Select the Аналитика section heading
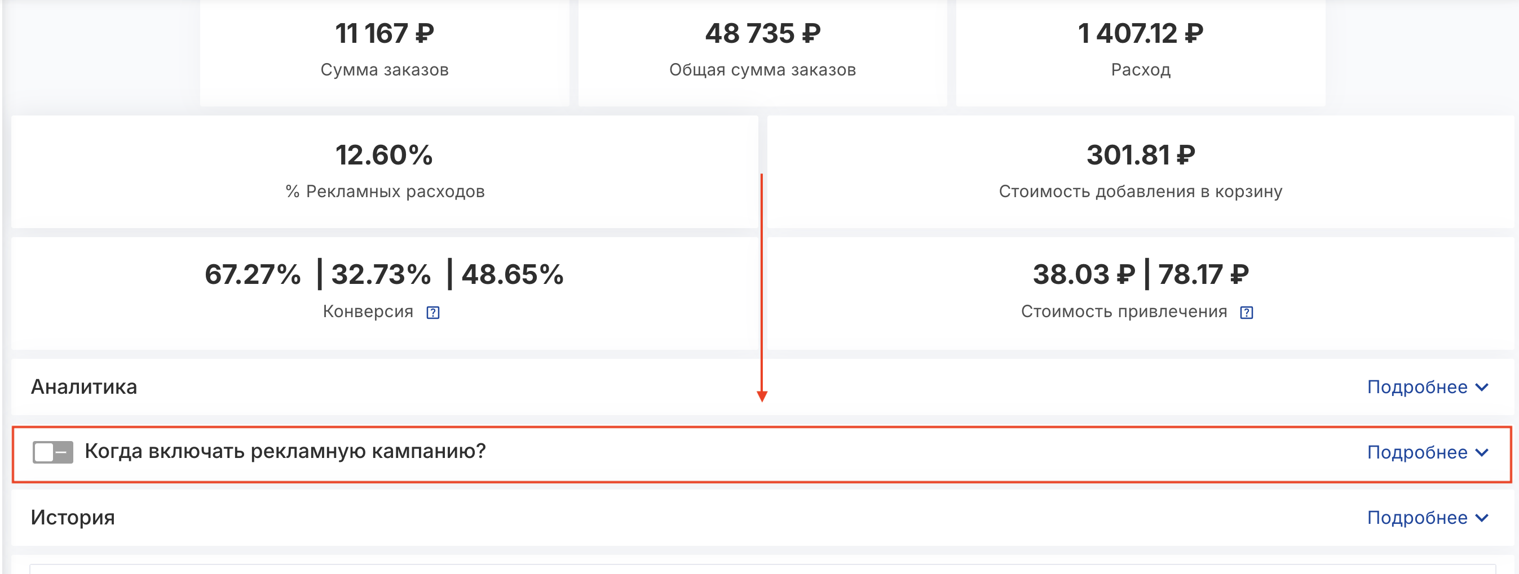Viewport: 1519px width, 574px height. click(x=84, y=387)
